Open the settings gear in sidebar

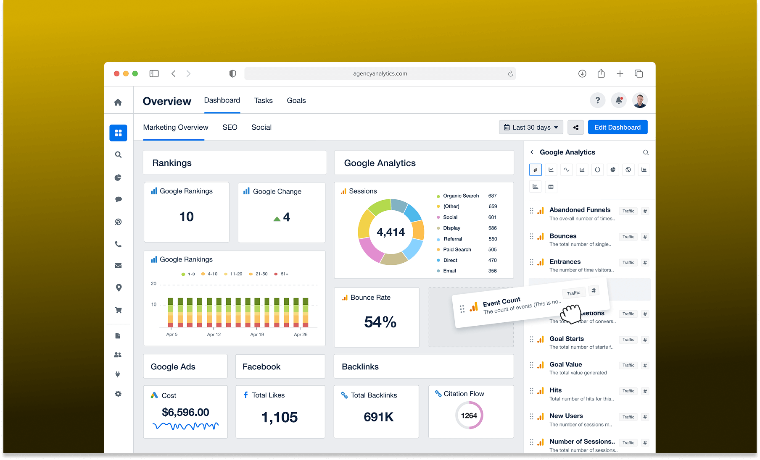[118, 394]
